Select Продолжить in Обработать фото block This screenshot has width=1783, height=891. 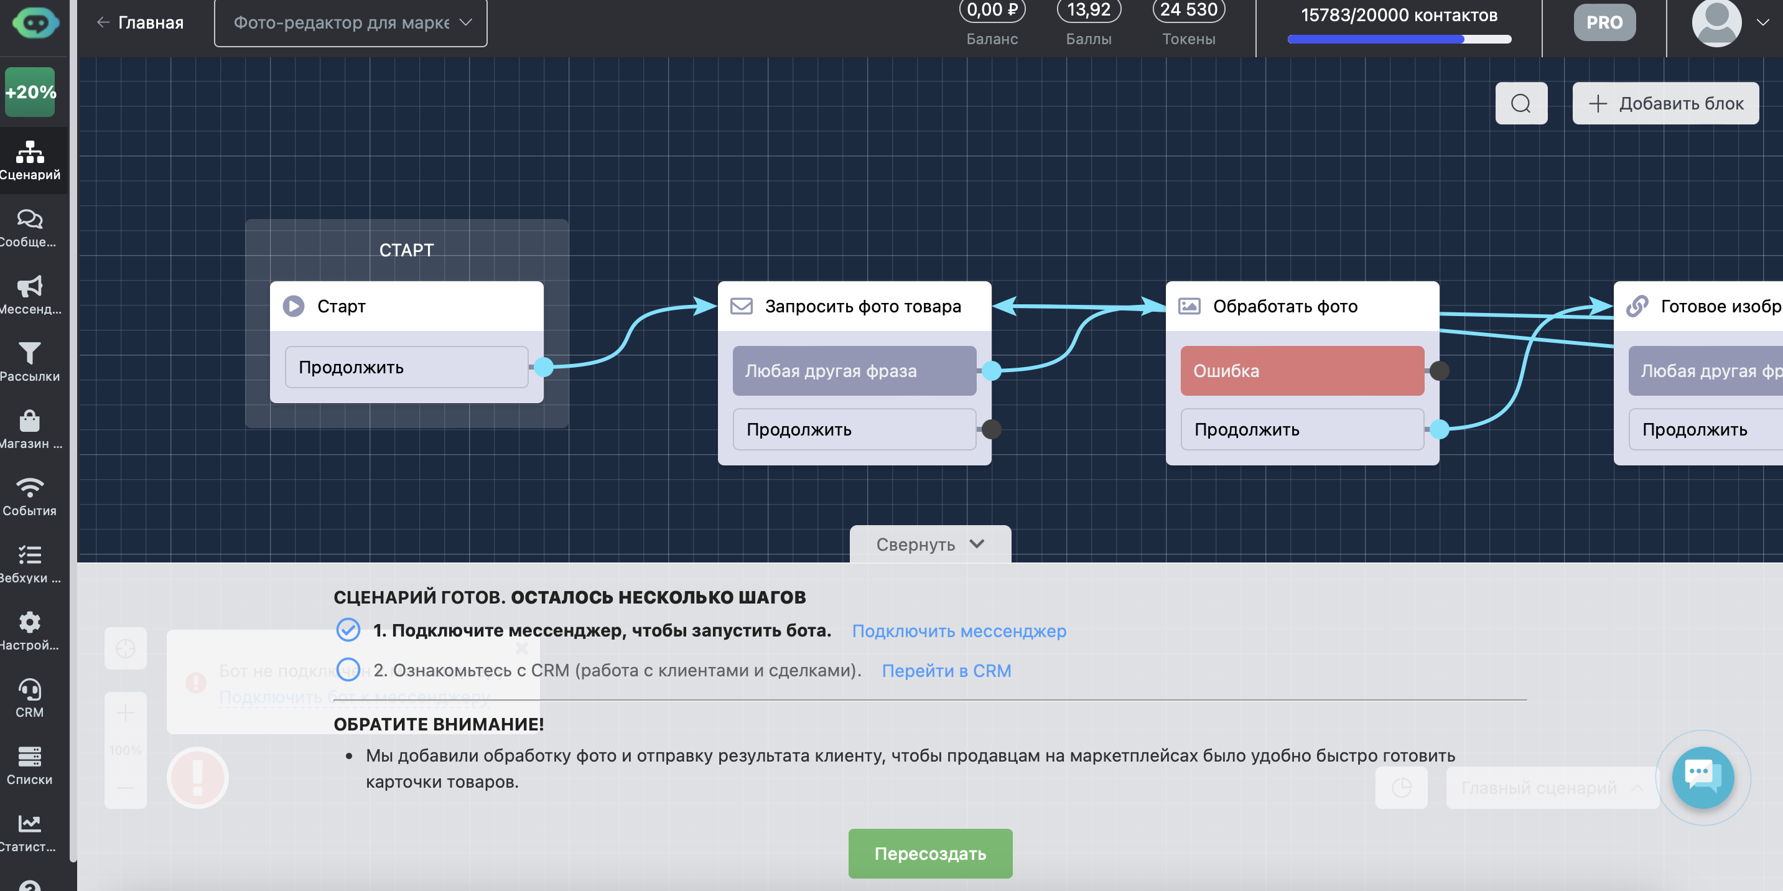click(x=1302, y=429)
